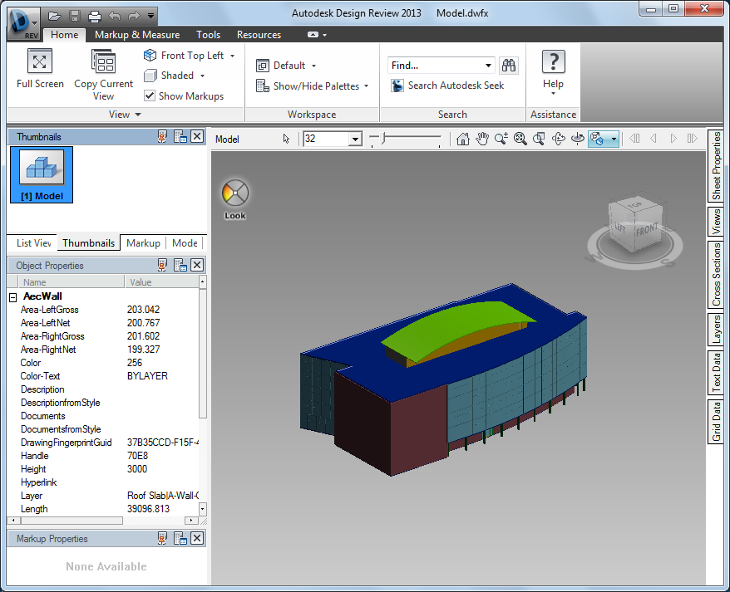Screen dimensions: 730x592
Task: Click Fit to Window zoom icon
Action: 520,139
